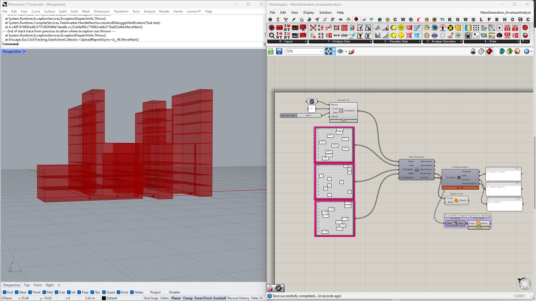Image resolution: width=536 pixels, height=301 pixels.
Task: Click the color gradient legend icon
Action: (468, 28)
